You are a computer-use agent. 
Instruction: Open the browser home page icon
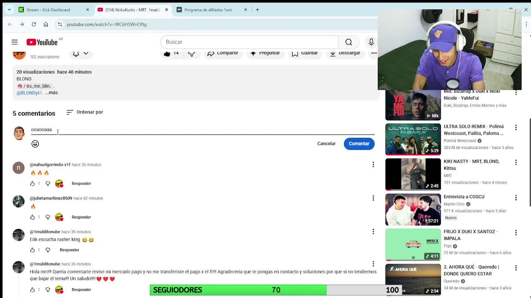tap(46, 24)
